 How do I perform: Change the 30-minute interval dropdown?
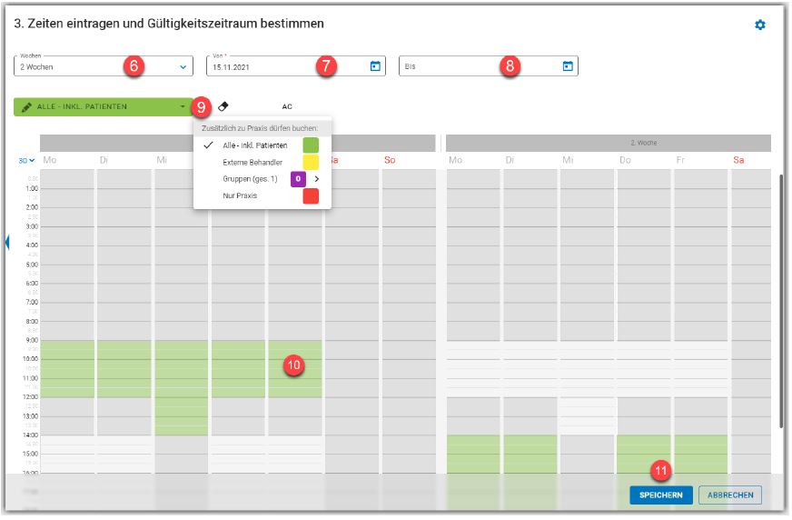tap(26, 161)
